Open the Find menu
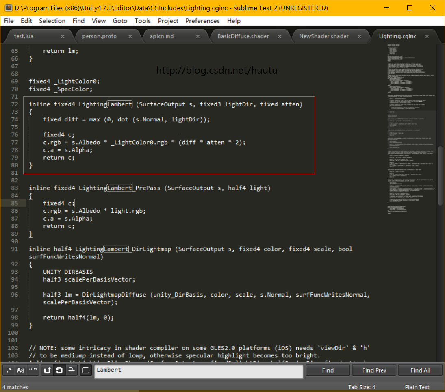 78,21
